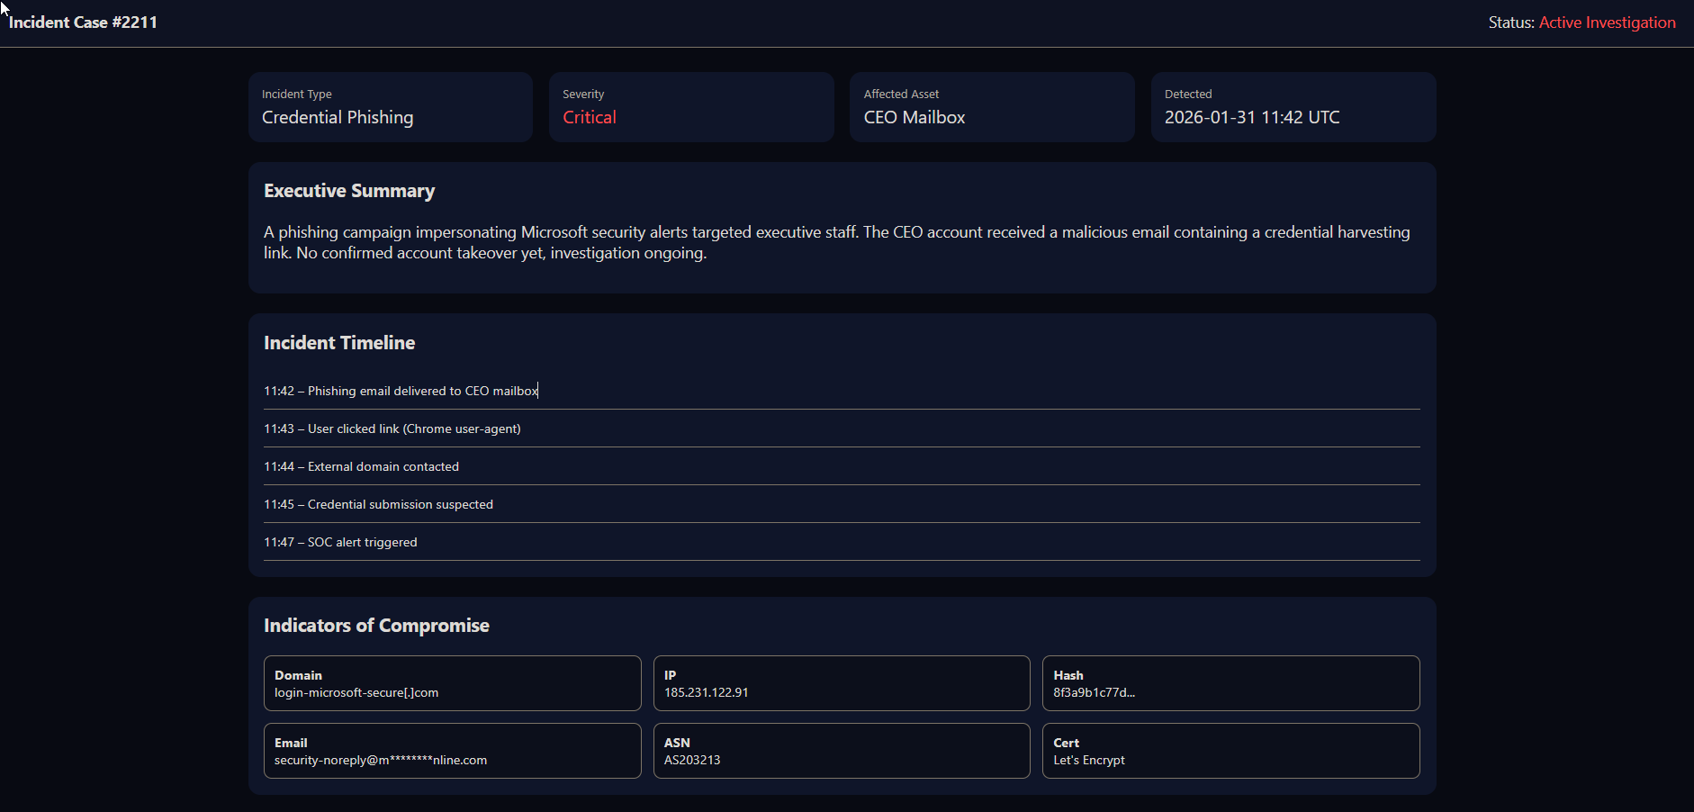Select the 11:47 SOC alert triggered entry
The image size is (1694, 812).
tap(340, 542)
